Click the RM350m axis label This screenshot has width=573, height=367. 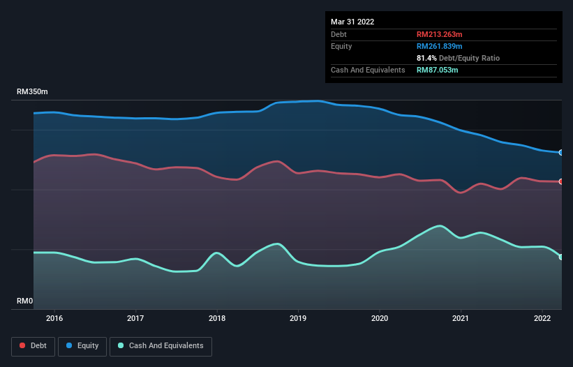(32, 91)
